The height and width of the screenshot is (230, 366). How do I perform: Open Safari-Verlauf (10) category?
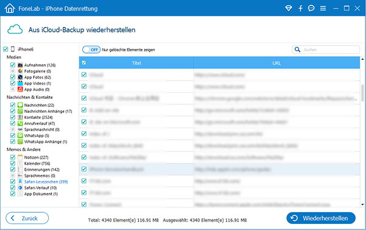40,187
